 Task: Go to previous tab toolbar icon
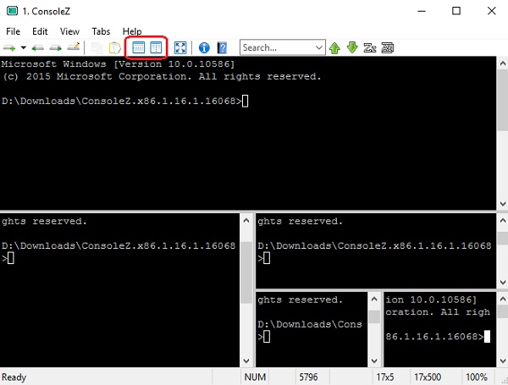[x=38, y=48]
